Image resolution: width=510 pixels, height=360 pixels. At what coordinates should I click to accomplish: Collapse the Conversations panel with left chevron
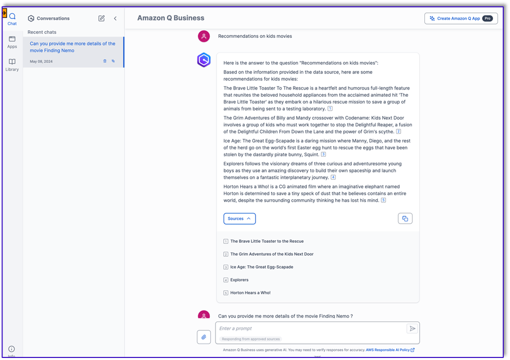click(115, 18)
